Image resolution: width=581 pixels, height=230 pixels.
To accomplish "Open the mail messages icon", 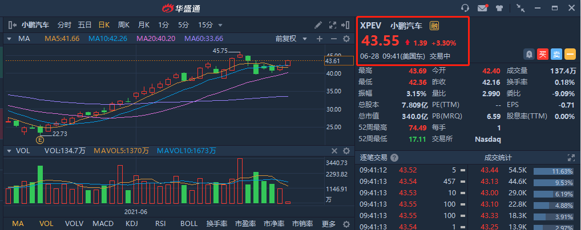I will point(482,8).
